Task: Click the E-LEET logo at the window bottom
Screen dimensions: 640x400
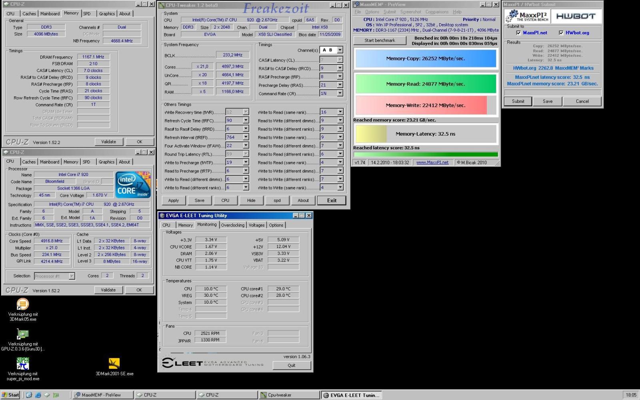Action: coord(213,363)
